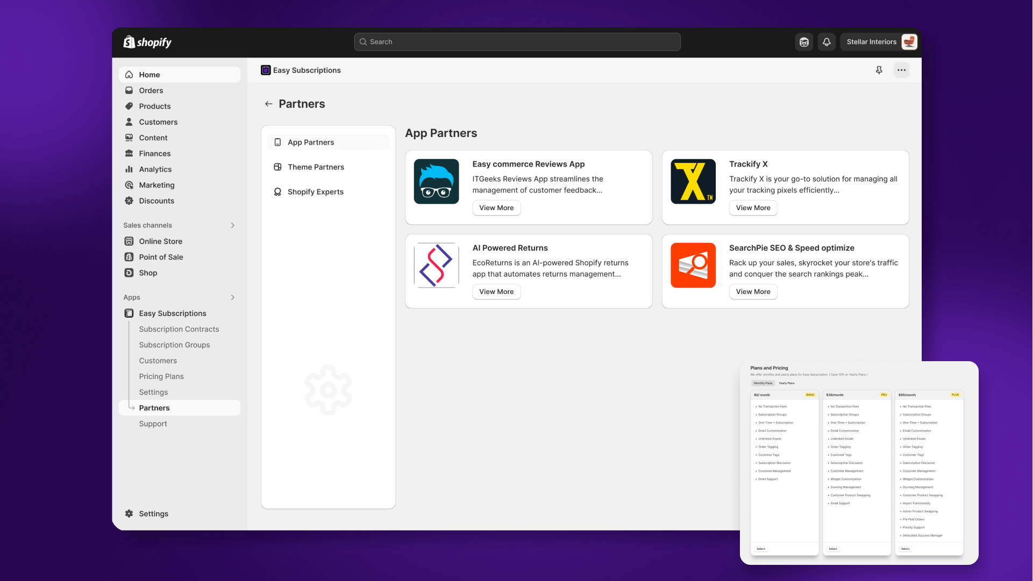Open Settings under Easy Subscriptions

tap(153, 392)
